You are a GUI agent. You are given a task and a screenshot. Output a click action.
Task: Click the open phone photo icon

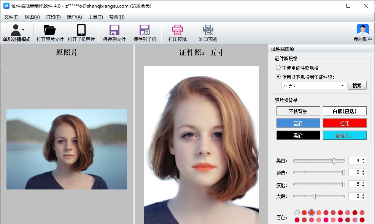(81, 30)
